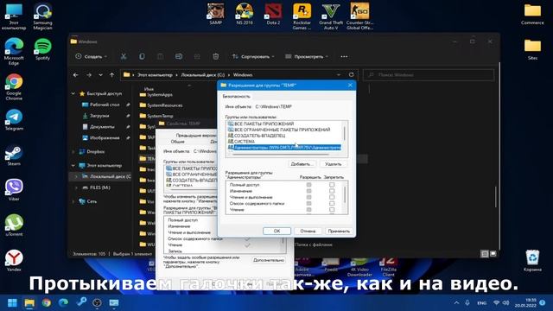Collapse the Быстрый доступ tree node
Screen dimensions: 553x311
pos(73,93)
